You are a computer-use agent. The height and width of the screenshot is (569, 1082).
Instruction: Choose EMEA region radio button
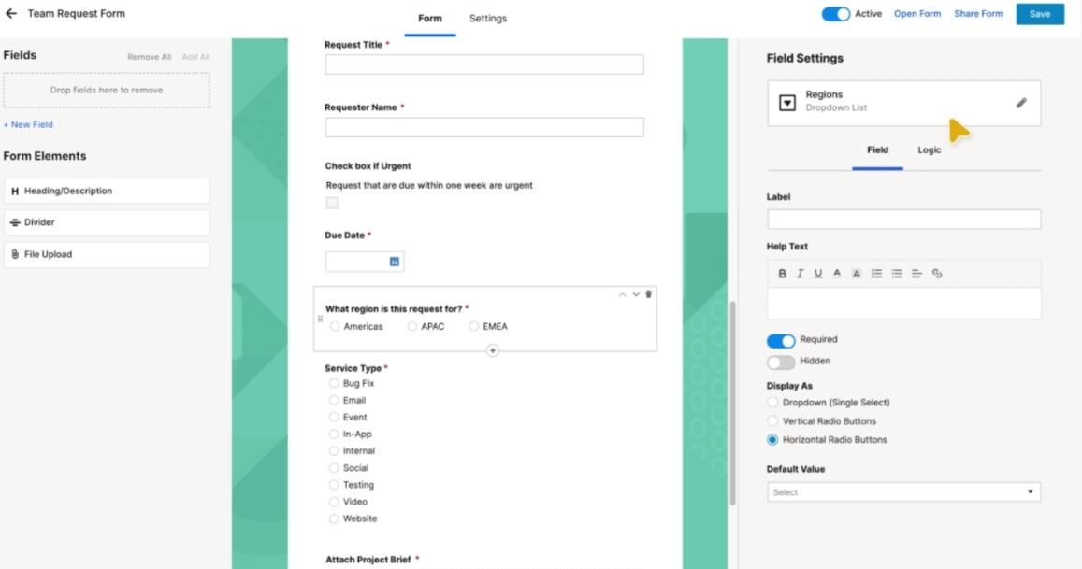point(473,326)
